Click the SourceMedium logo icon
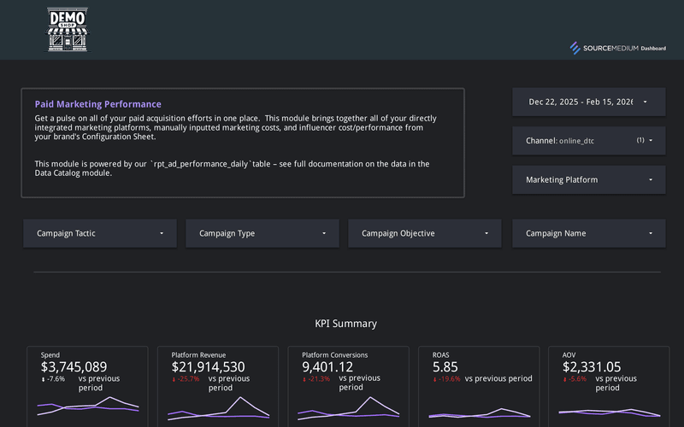 [x=575, y=48]
